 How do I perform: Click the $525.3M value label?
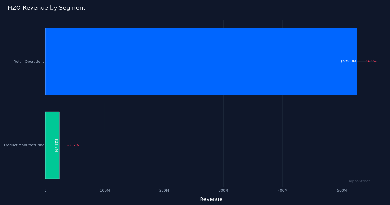pyautogui.click(x=348, y=61)
